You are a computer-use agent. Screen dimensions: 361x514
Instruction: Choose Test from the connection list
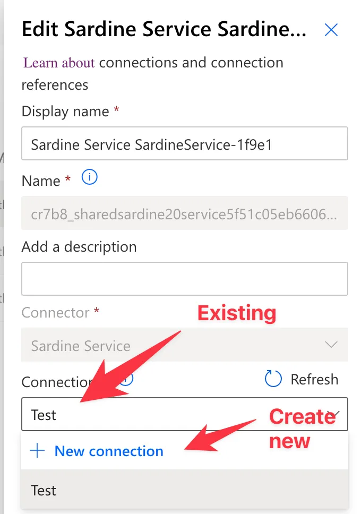point(44,490)
